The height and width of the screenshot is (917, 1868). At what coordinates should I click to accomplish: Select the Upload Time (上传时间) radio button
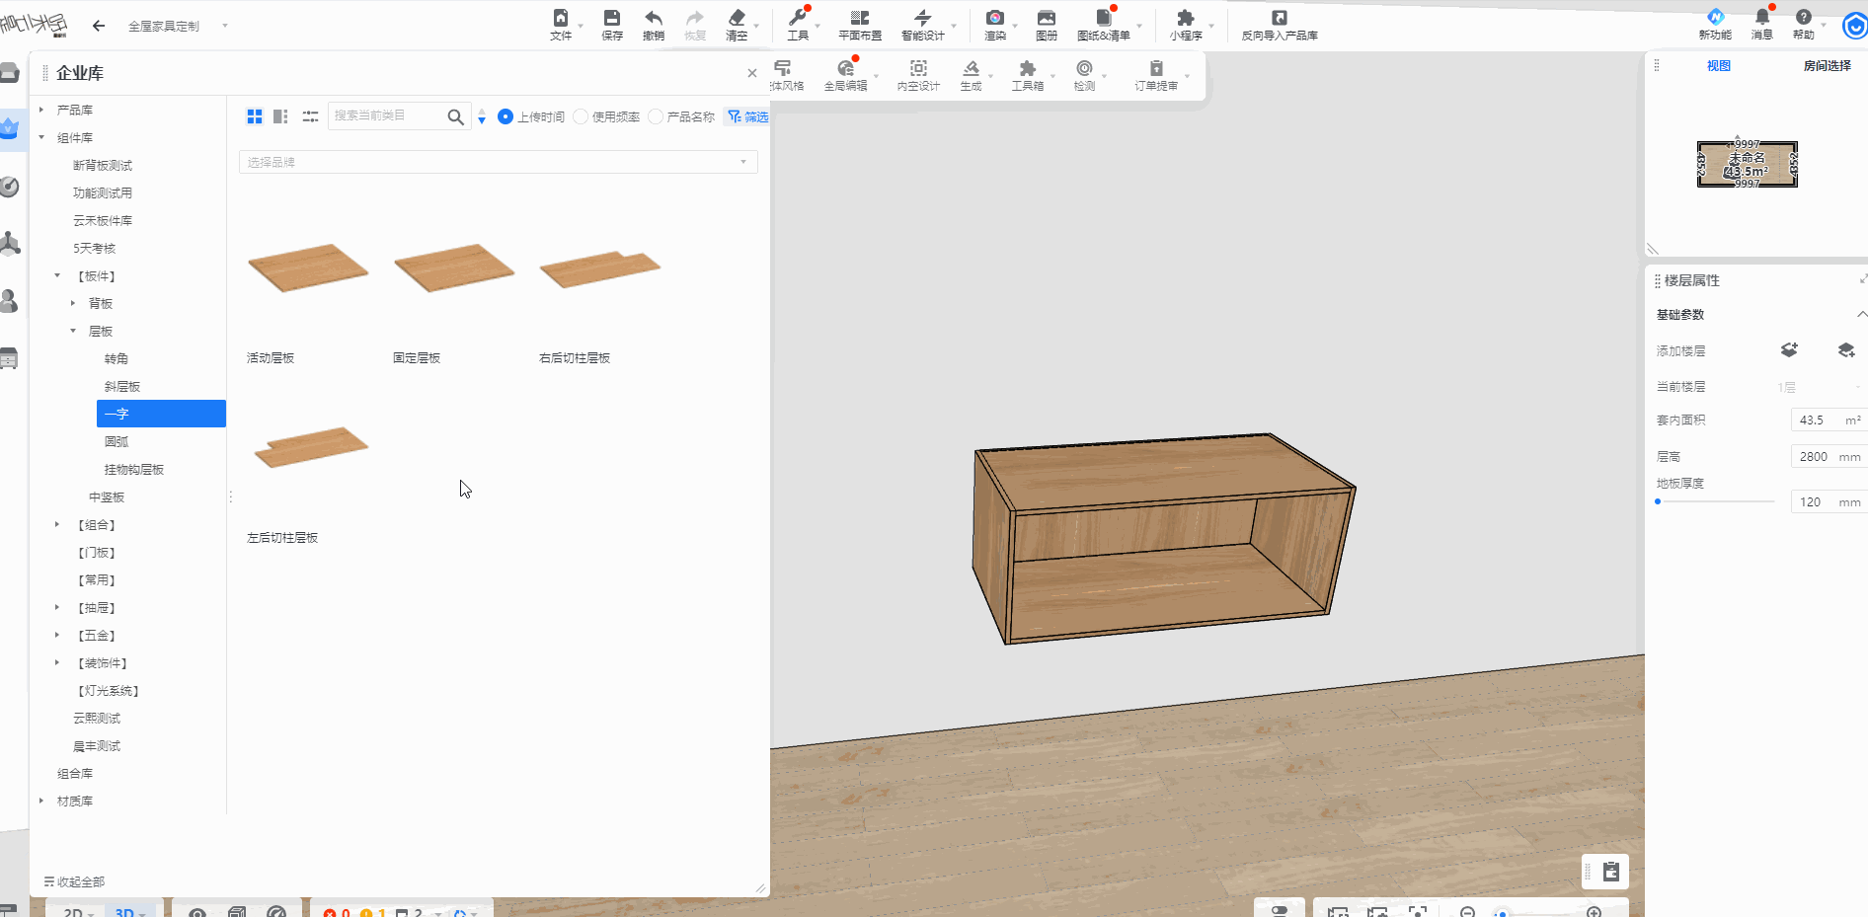tap(506, 116)
